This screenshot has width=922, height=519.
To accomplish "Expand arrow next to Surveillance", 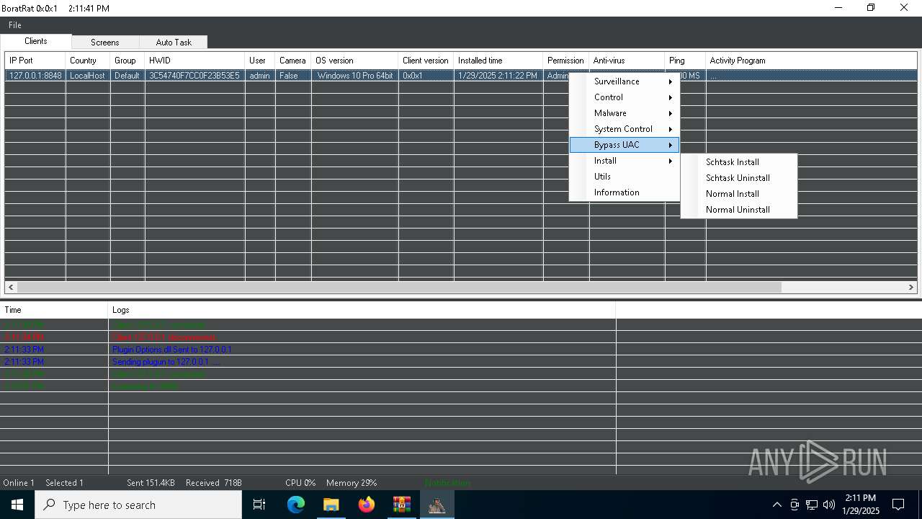I will pos(670,81).
